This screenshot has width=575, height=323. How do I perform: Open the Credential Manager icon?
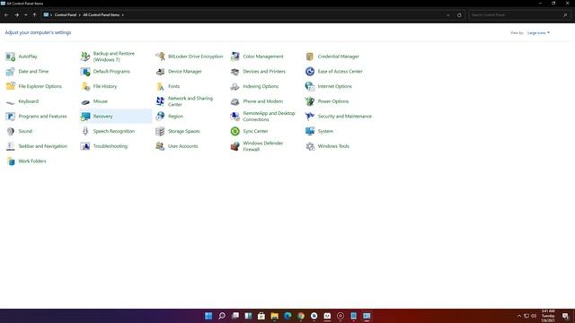coord(310,57)
